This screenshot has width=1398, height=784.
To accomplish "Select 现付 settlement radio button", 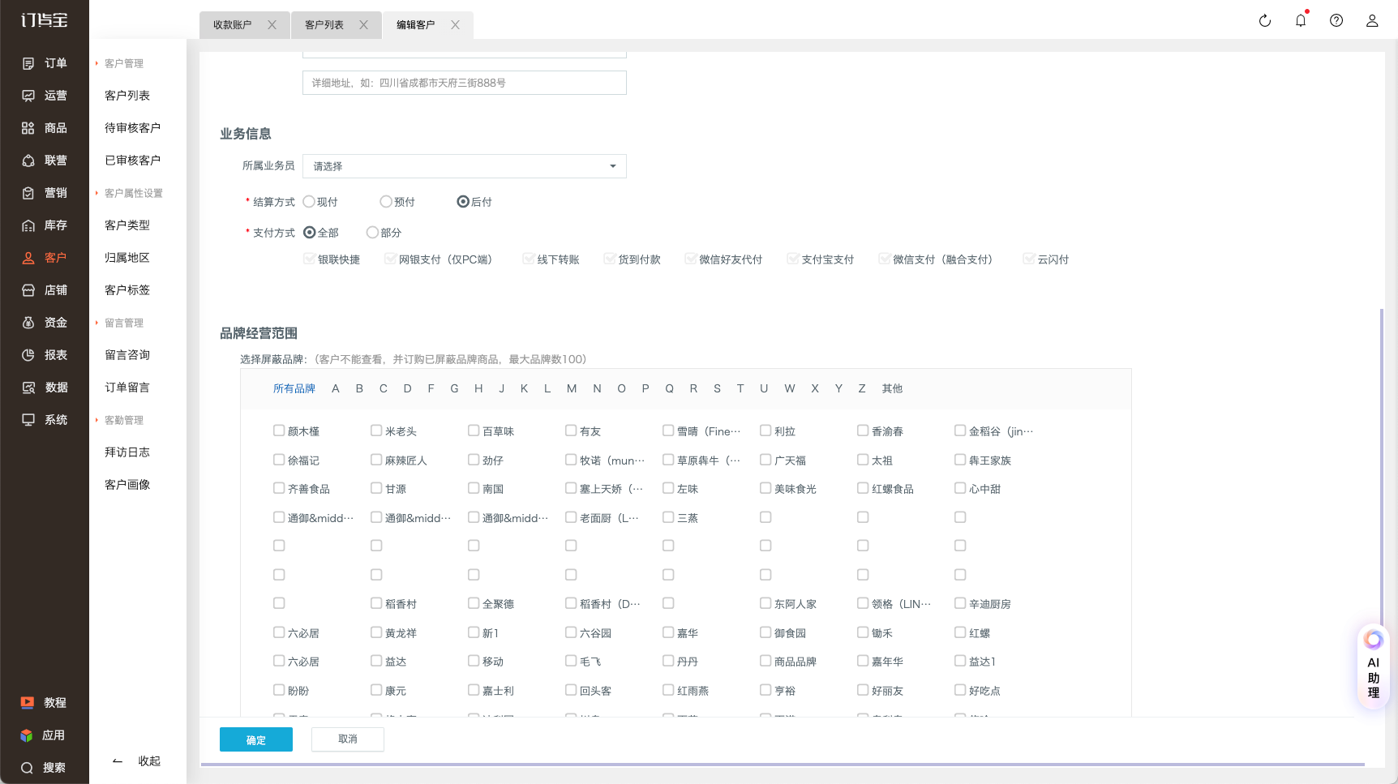I will pyautogui.click(x=309, y=202).
